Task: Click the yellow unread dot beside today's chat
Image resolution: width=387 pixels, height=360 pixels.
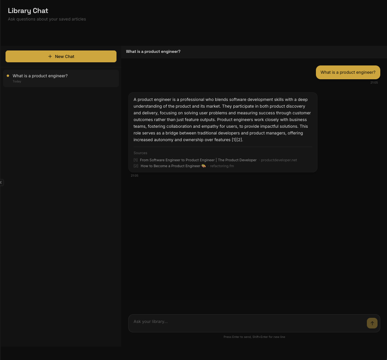Action: click(x=8, y=76)
